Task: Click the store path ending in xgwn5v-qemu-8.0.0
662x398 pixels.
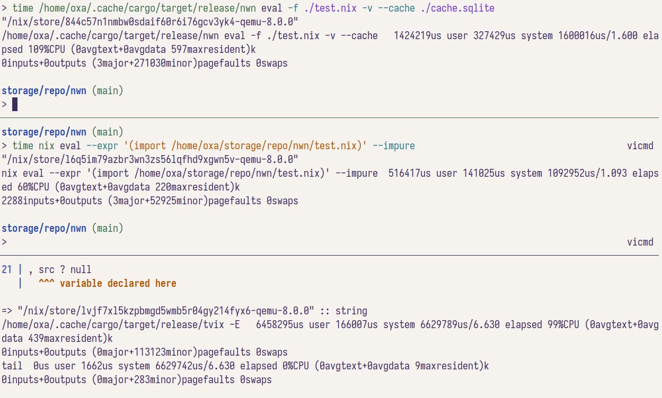Action: 151,159
